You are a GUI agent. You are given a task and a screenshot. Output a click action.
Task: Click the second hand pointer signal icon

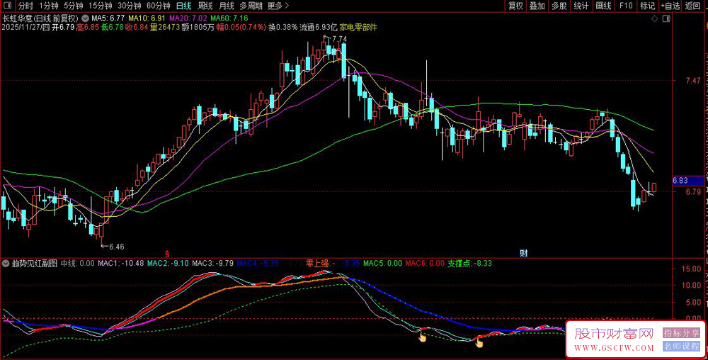(x=479, y=344)
